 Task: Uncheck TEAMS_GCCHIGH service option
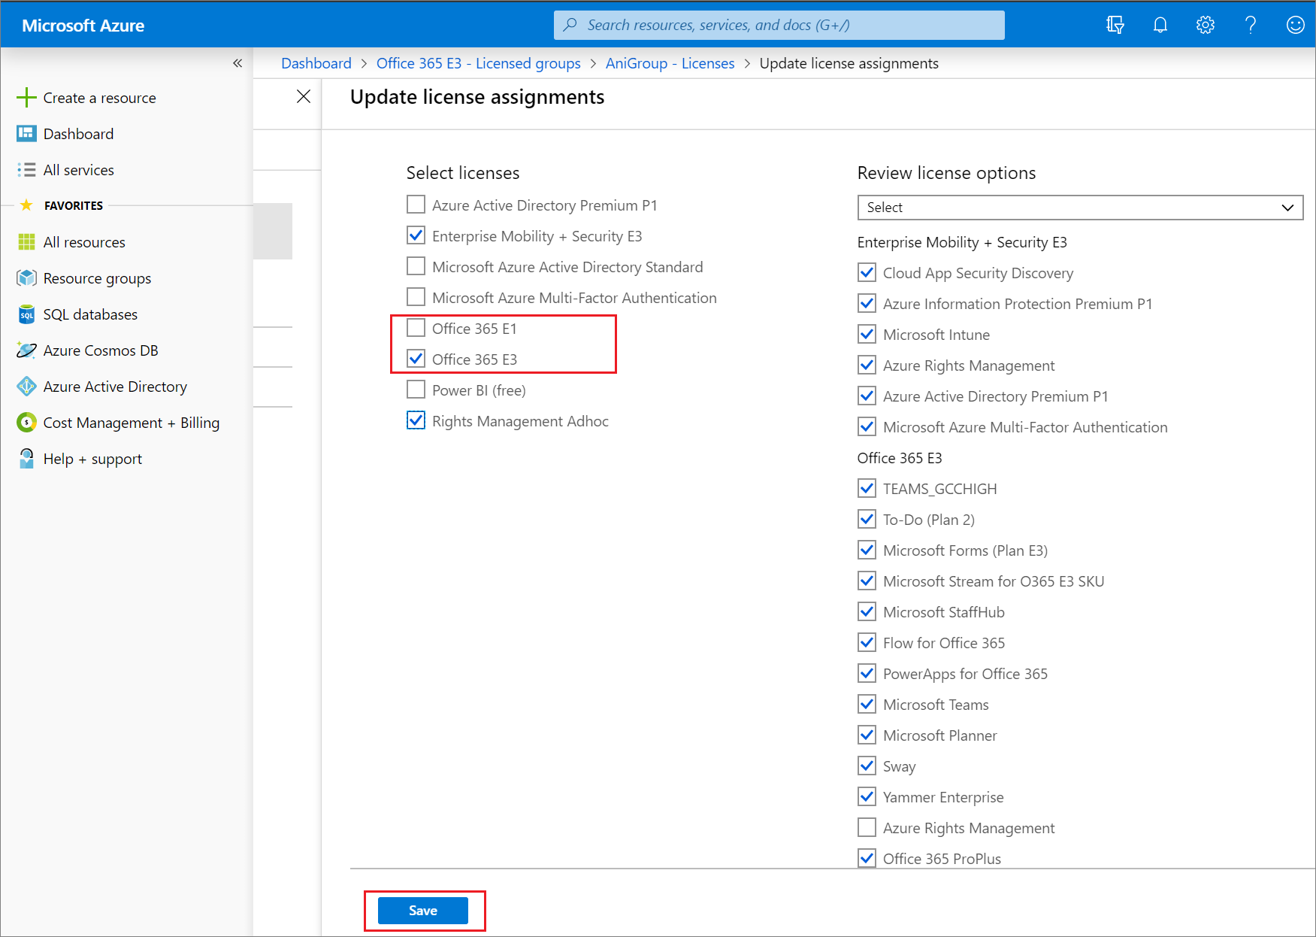coord(867,488)
